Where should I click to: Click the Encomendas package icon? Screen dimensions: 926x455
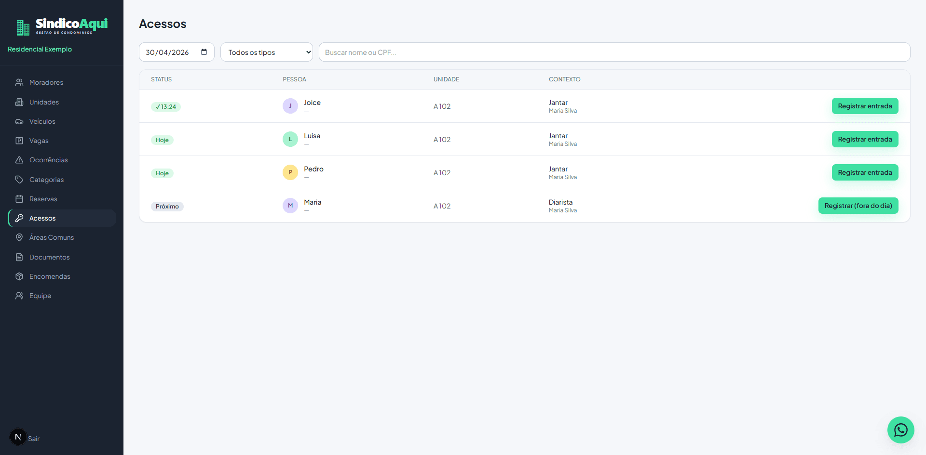pos(19,276)
